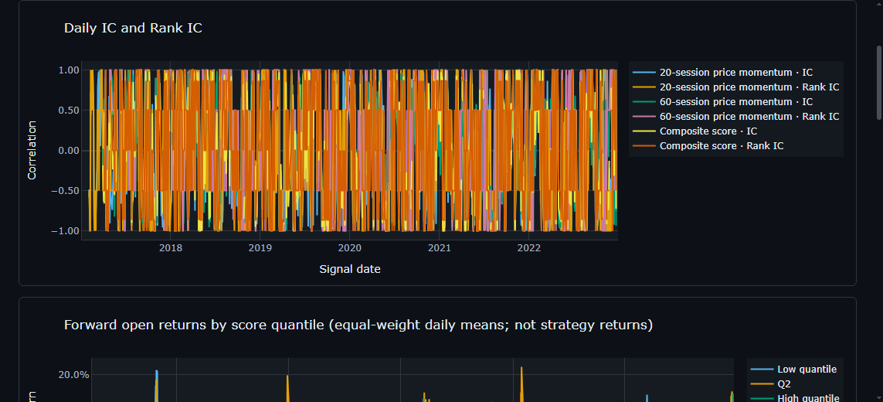
Task: Click the 'Signal date' axis title
Action: coord(350,270)
